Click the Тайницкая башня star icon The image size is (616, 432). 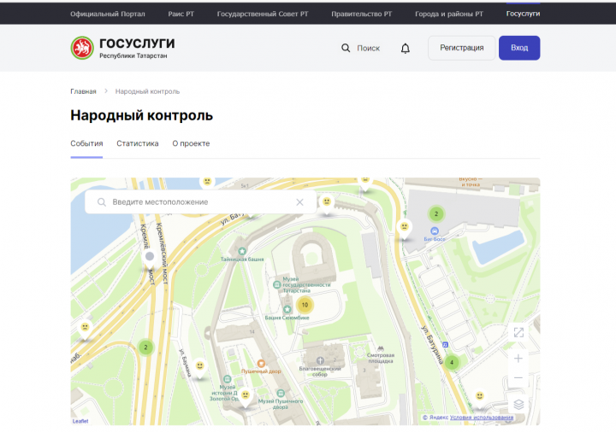pyautogui.click(x=242, y=251)
